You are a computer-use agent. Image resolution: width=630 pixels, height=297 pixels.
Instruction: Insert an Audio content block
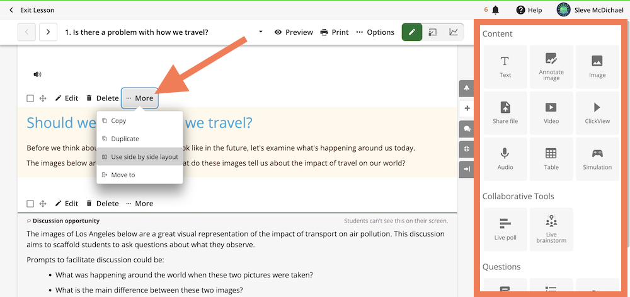click(505, 159)
